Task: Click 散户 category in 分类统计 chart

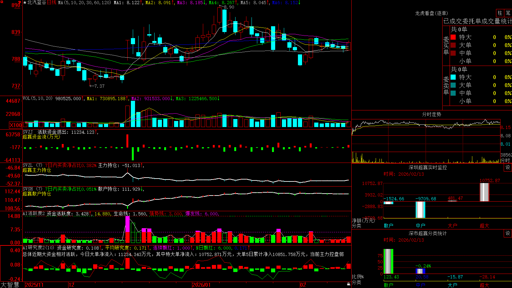Action: tap(388, 285)
